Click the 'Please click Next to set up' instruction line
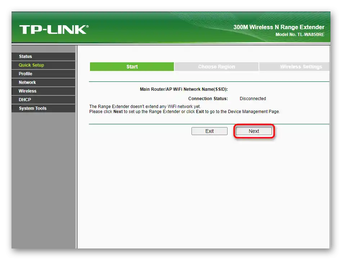 click(x=185, y=112)
